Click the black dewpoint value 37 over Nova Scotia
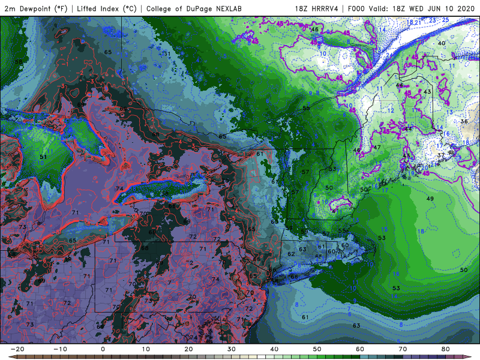 coord(440,155)
